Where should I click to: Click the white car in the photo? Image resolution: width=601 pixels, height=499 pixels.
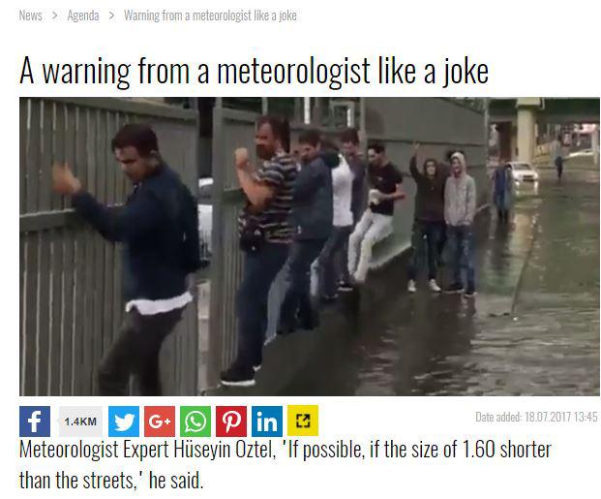tap(523, 172)
